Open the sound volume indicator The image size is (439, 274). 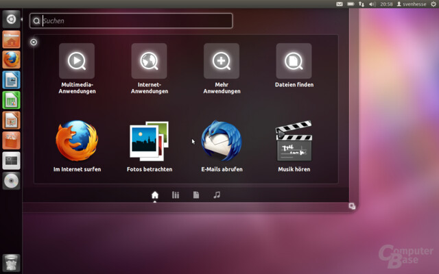tap(372, 4)
